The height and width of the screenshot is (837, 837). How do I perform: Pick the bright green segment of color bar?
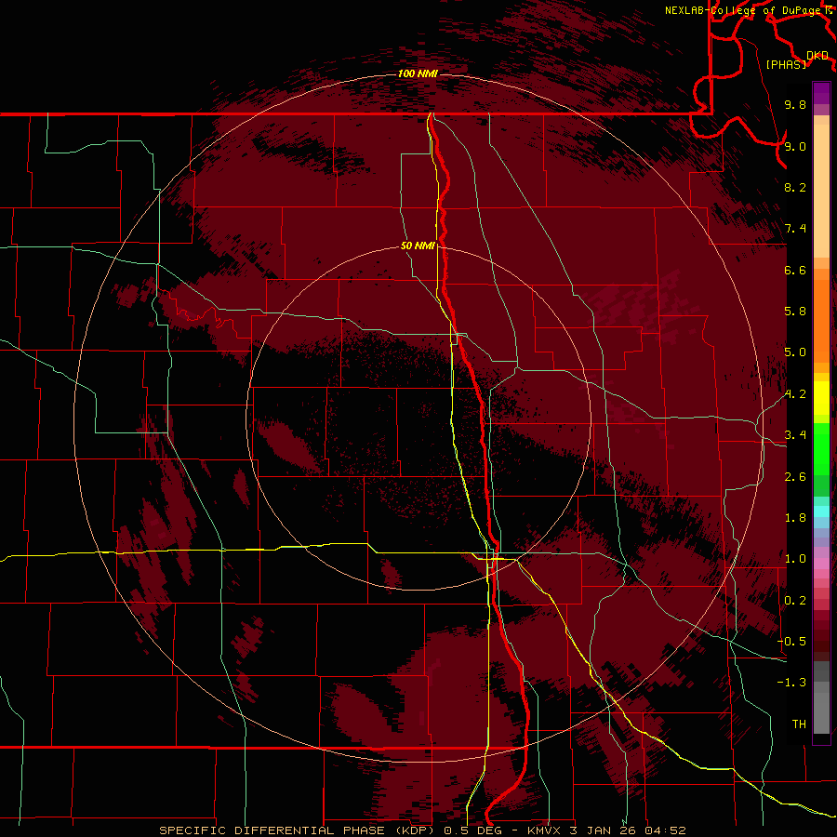point(821,448)
